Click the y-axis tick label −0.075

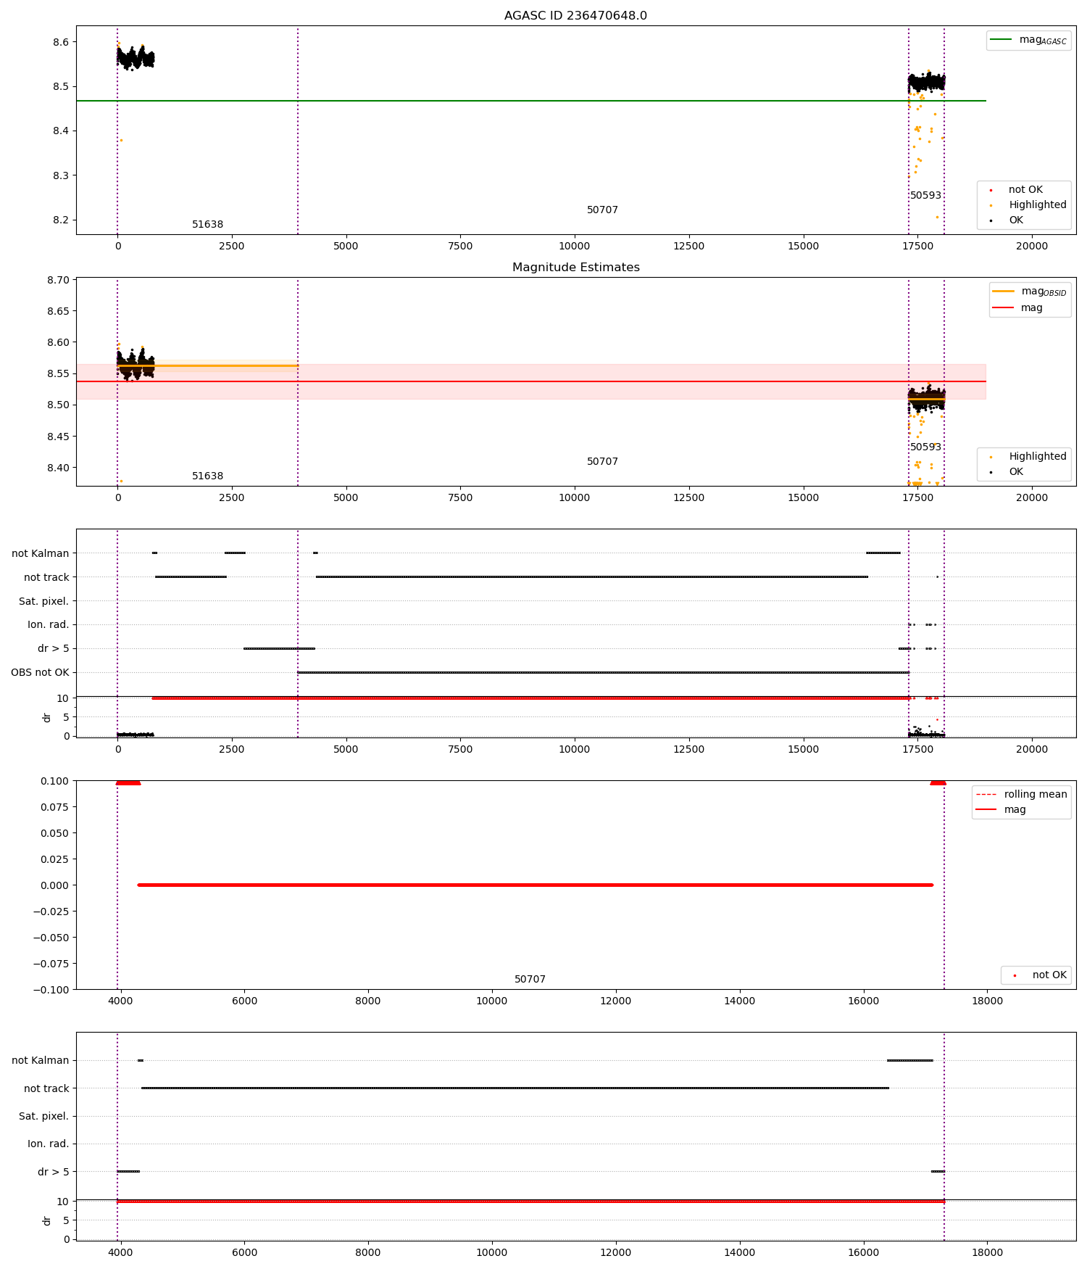point(52,964)
